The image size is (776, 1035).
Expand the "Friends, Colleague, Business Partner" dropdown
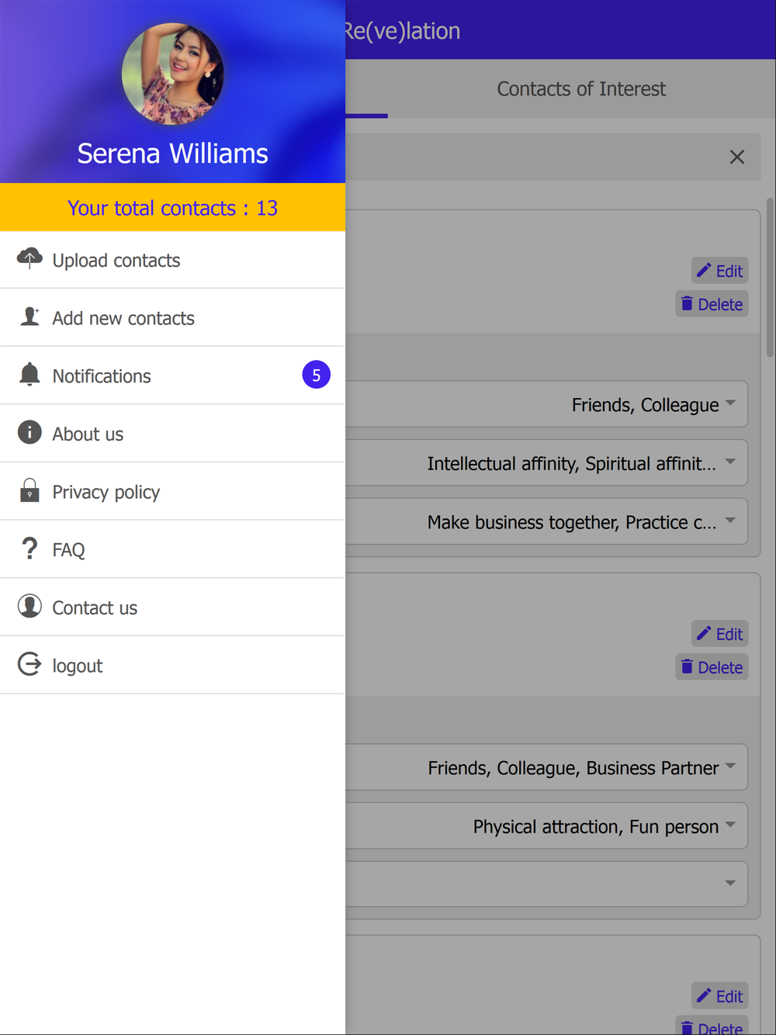[x=730, y=767]
